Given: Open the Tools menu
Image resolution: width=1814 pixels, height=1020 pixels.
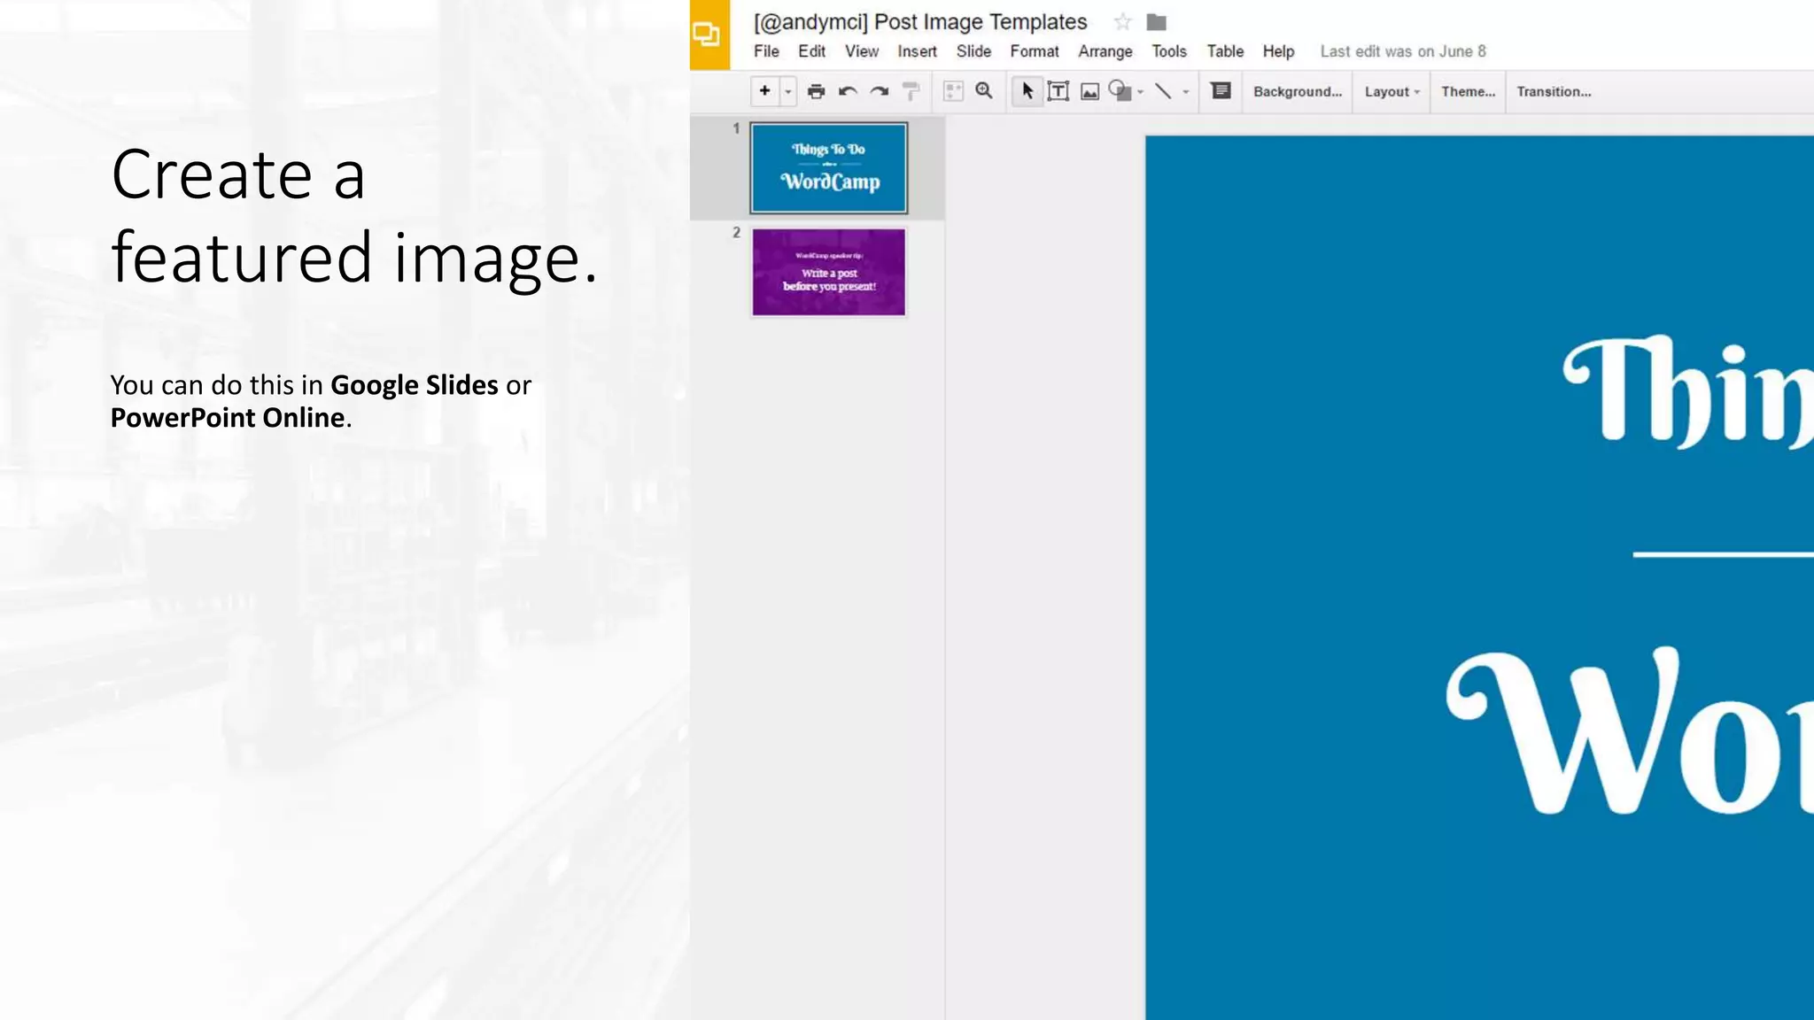Looking at the screenshot, I should (x=1168, y=51).
